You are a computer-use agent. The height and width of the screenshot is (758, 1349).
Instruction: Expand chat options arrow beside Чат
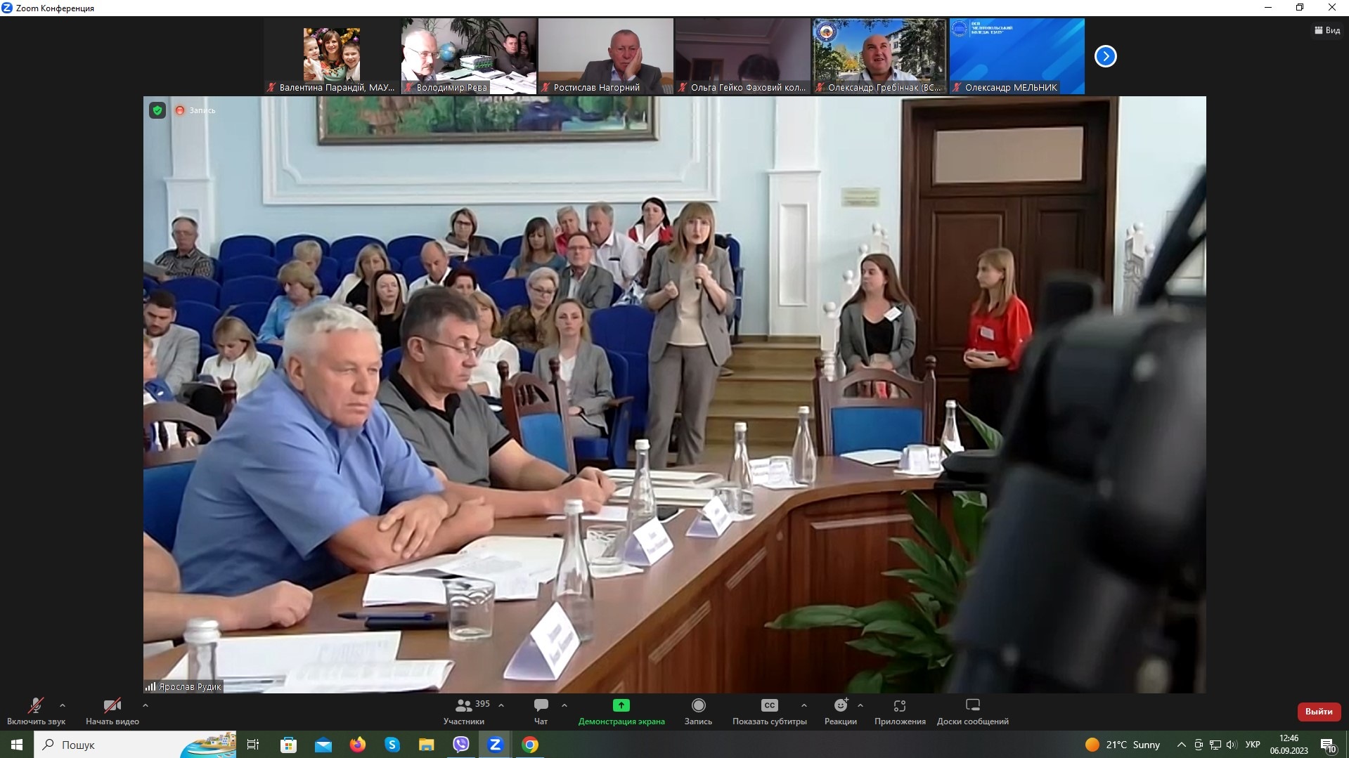(564, 705)
